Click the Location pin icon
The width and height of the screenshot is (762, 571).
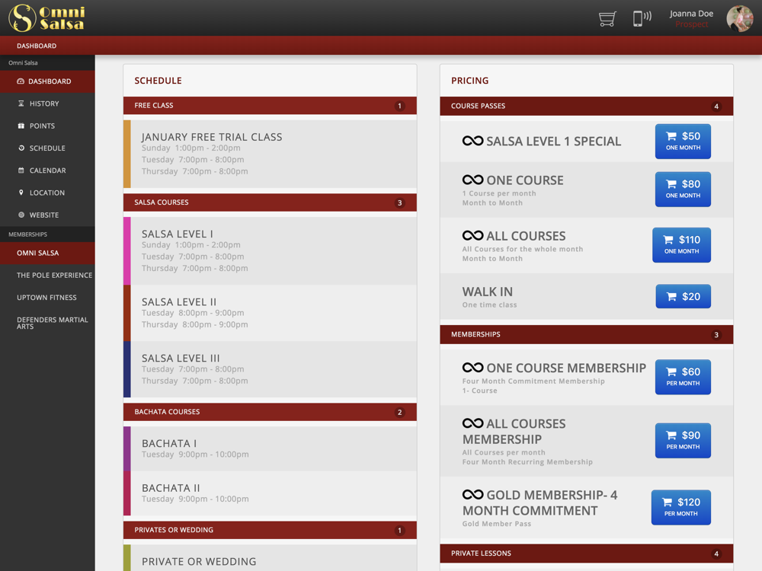(x=21, y=193)
